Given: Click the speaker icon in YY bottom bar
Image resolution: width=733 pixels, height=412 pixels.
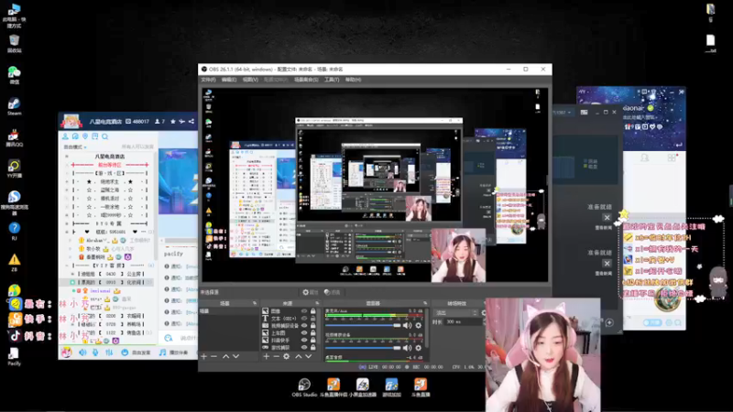Looking at the screenshot, I should [x=82, y=352].
